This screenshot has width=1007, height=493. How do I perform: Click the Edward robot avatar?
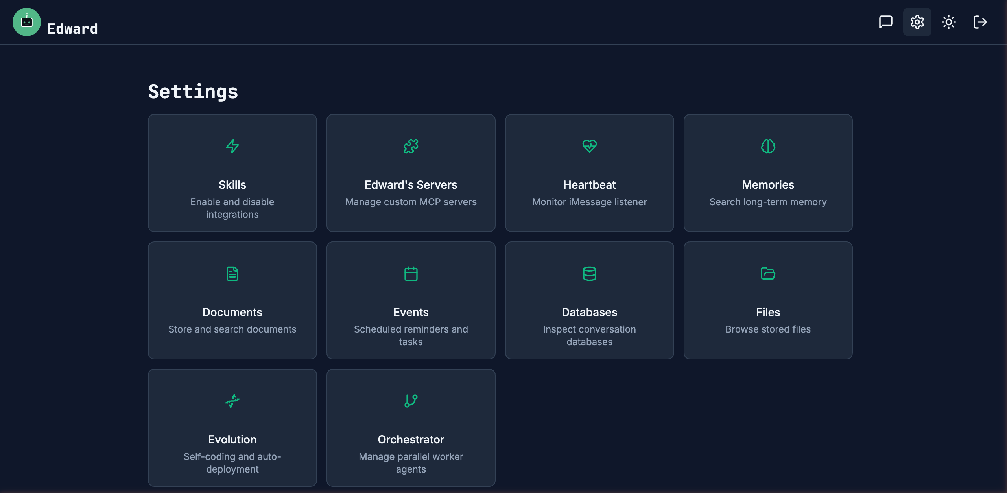coord(27,22)
